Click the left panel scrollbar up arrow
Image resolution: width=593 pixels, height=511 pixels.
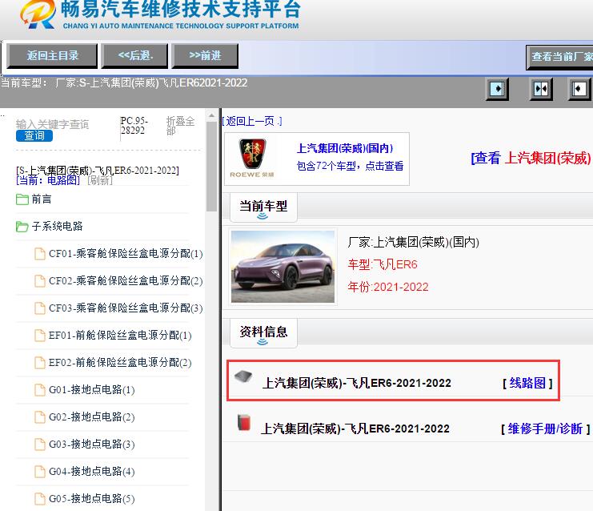coord(211,115)
